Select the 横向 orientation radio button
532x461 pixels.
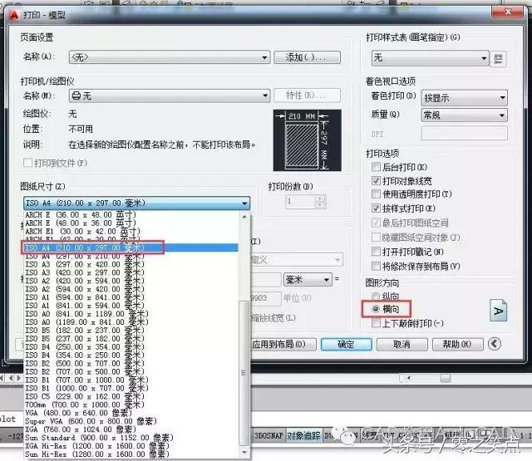[x=376, y=309]
